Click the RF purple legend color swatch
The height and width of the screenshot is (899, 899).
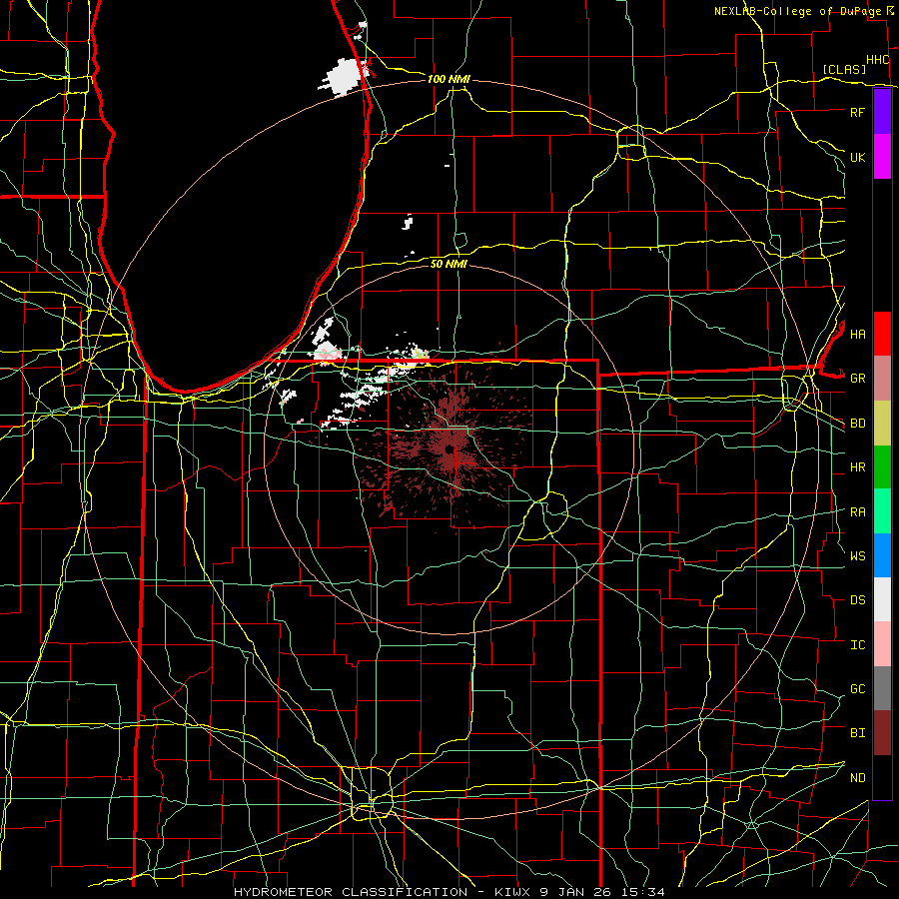tap(882, 112)
